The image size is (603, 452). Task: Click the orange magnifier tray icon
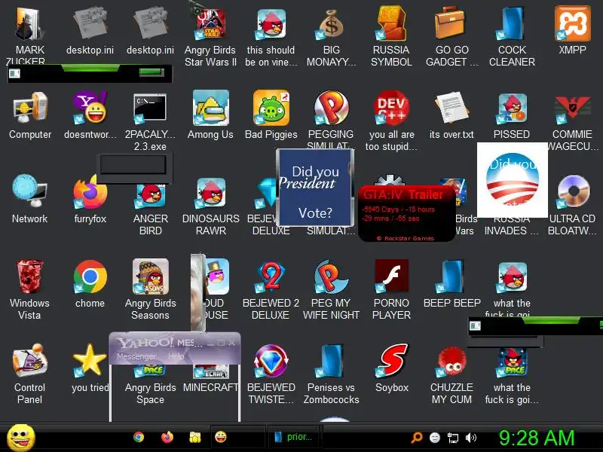(417, 438)
